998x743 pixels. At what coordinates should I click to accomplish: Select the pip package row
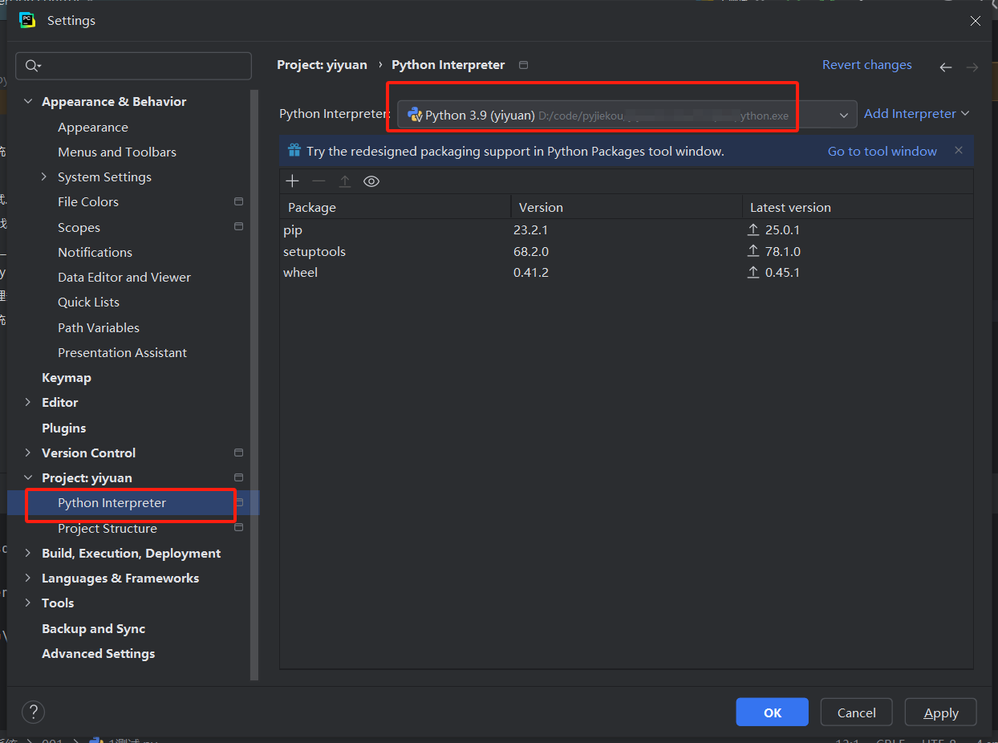pos(627,229)
